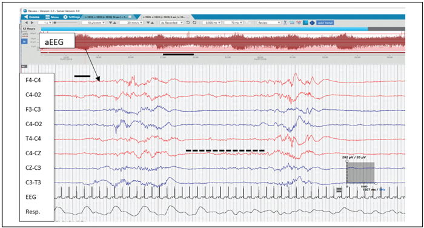The image size is (424, 228).
Task: Step playback forward with right arrow
Action: pos(32,23)
